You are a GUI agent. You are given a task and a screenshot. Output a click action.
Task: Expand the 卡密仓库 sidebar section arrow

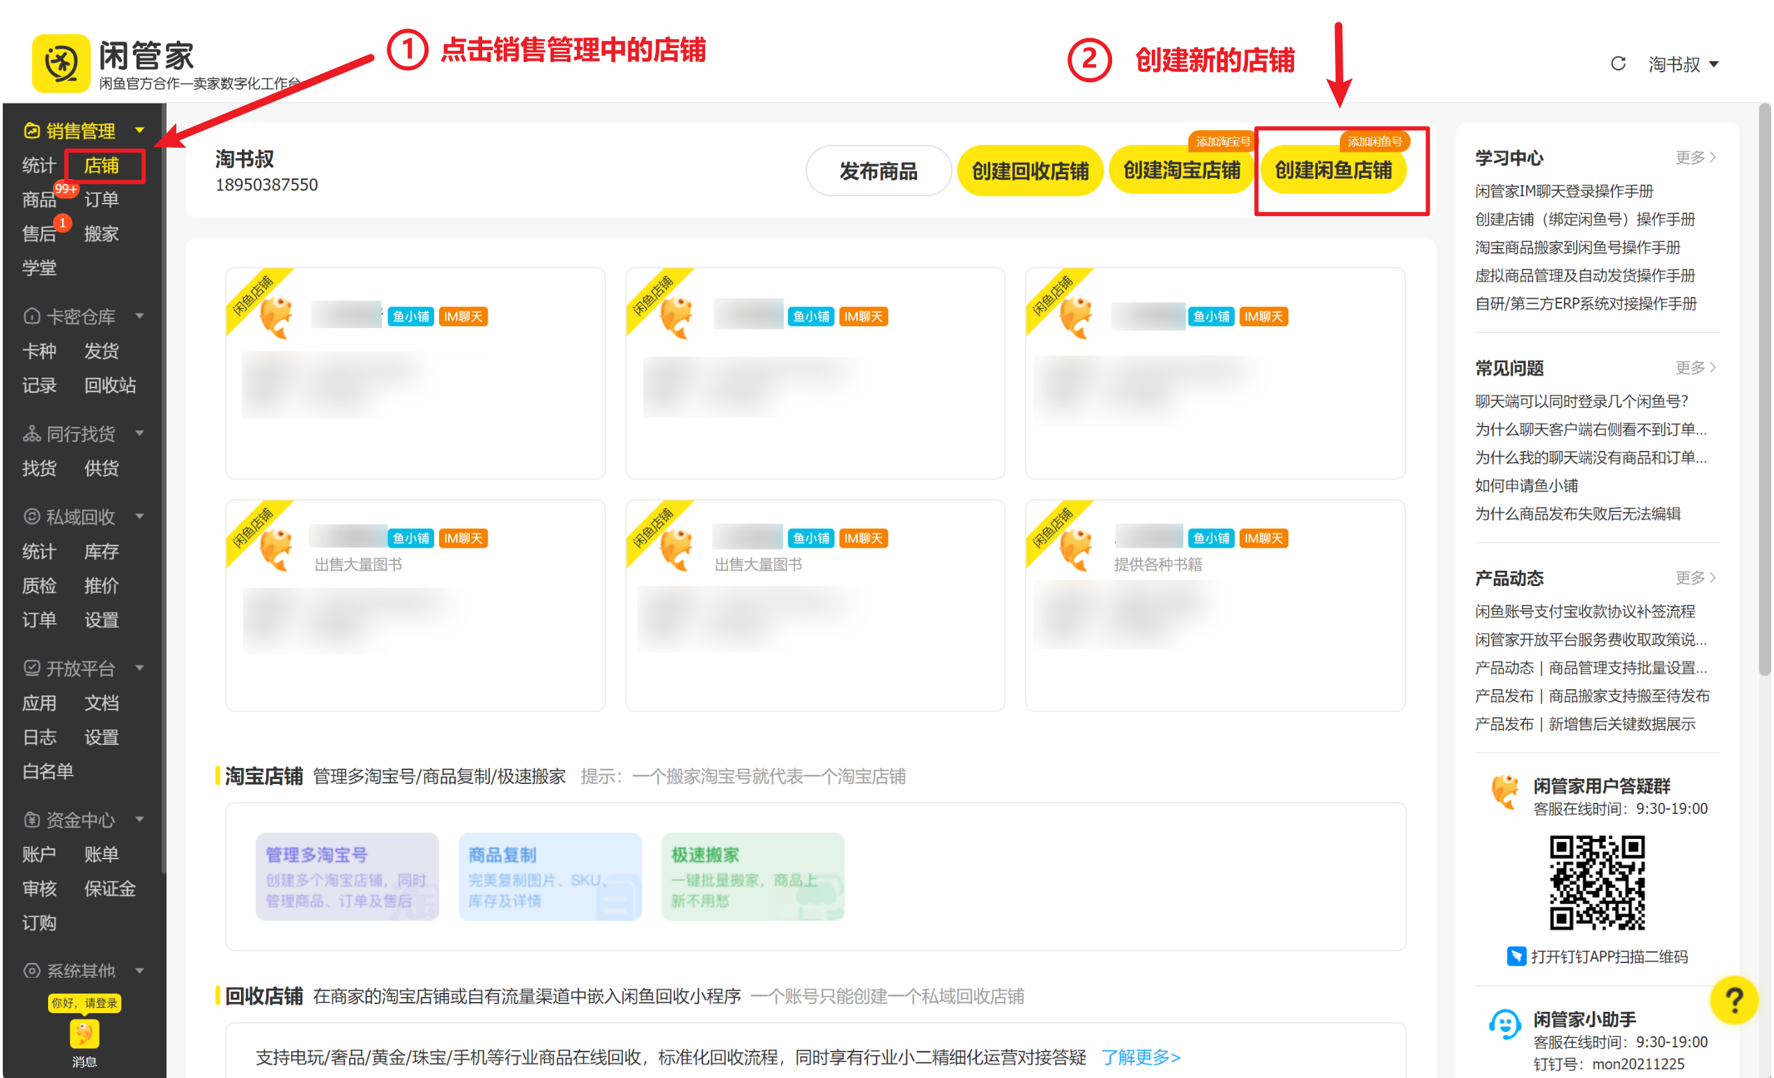pyautogui.click(x=139, y=316)
